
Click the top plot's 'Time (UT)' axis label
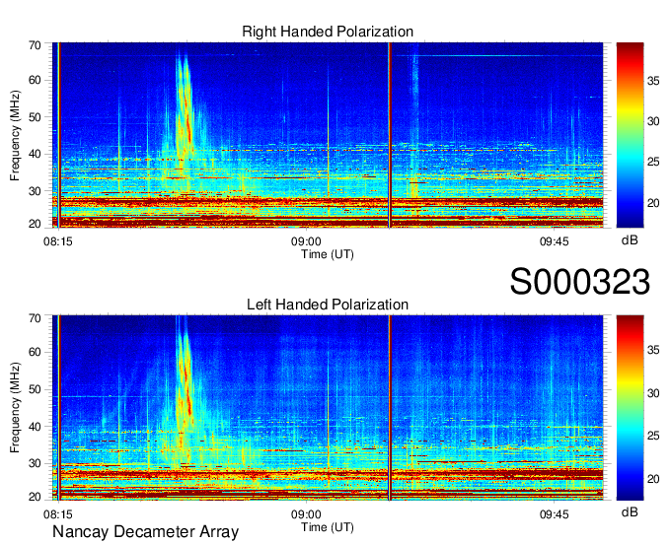328,254
